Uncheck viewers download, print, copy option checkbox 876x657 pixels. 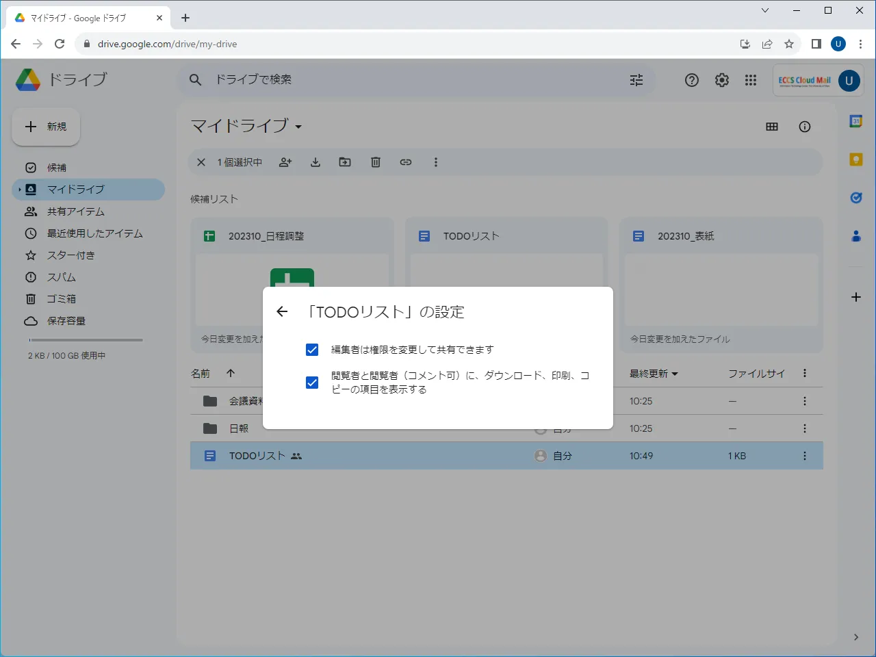click(312, 383)
